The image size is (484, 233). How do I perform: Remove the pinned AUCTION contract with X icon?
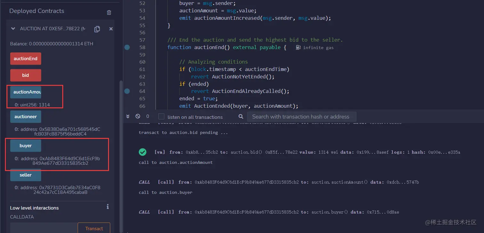pyautogui.click(x=111, y=29)
